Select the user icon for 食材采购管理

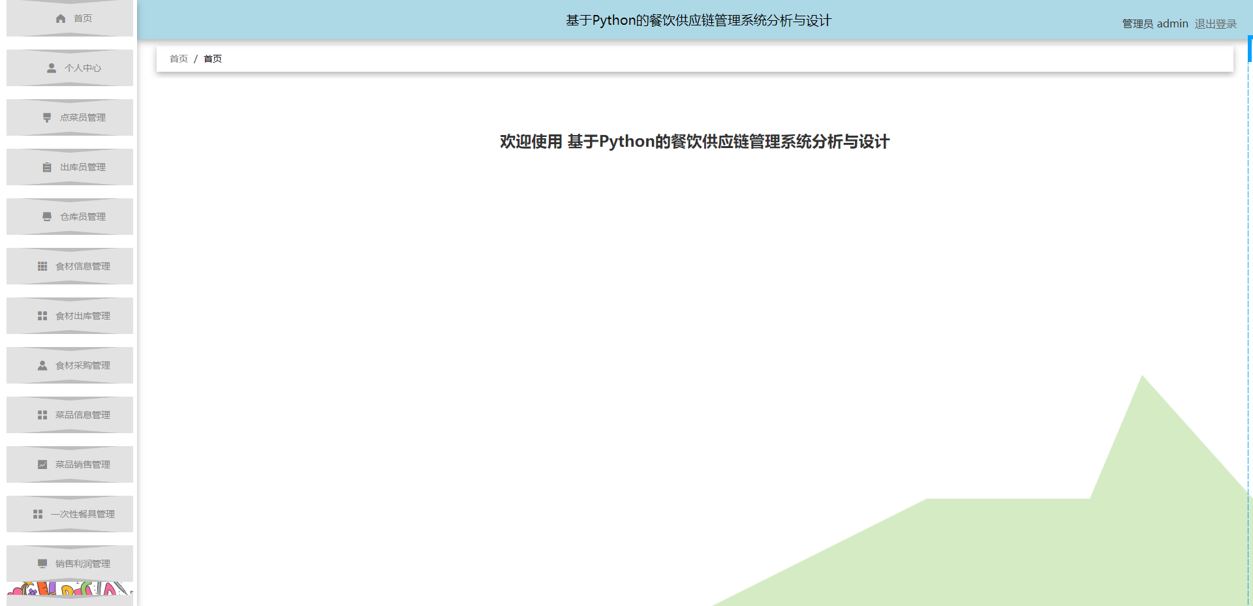click(x=42, y=365)
